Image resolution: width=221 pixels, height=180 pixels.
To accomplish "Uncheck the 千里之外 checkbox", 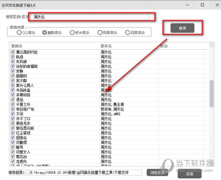I will (x=13, y=104).
